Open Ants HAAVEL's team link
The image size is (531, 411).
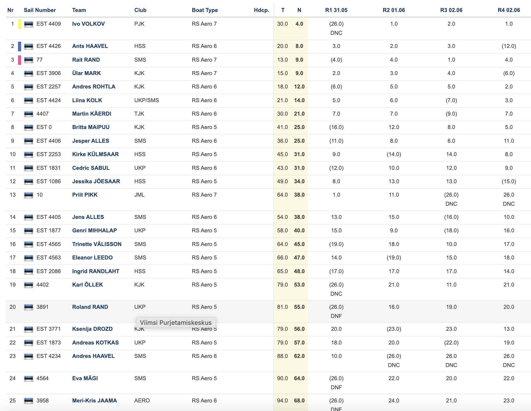90,46
